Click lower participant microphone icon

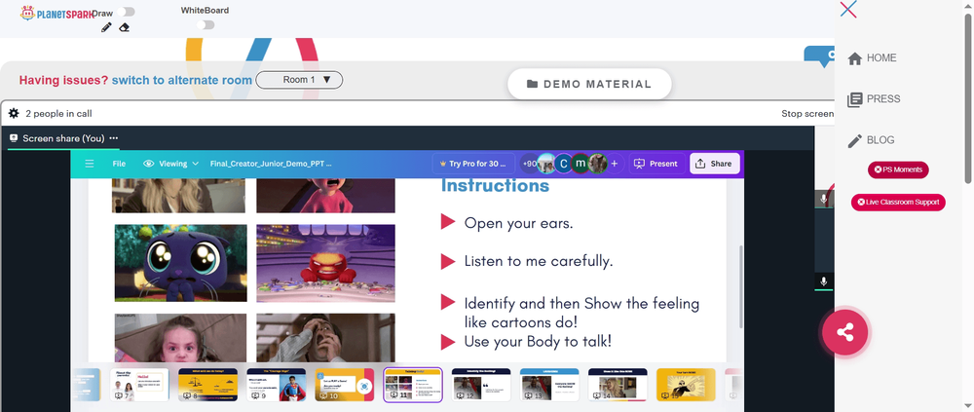pos(824,281)
